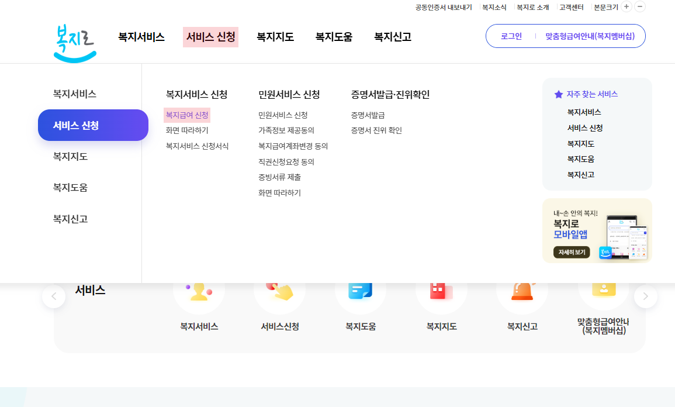Click the carousel next arrow

pos(645,296)
